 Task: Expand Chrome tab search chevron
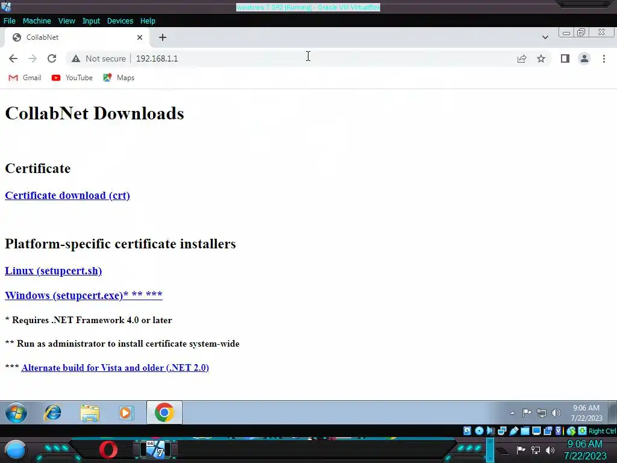(x=545, y=37)
